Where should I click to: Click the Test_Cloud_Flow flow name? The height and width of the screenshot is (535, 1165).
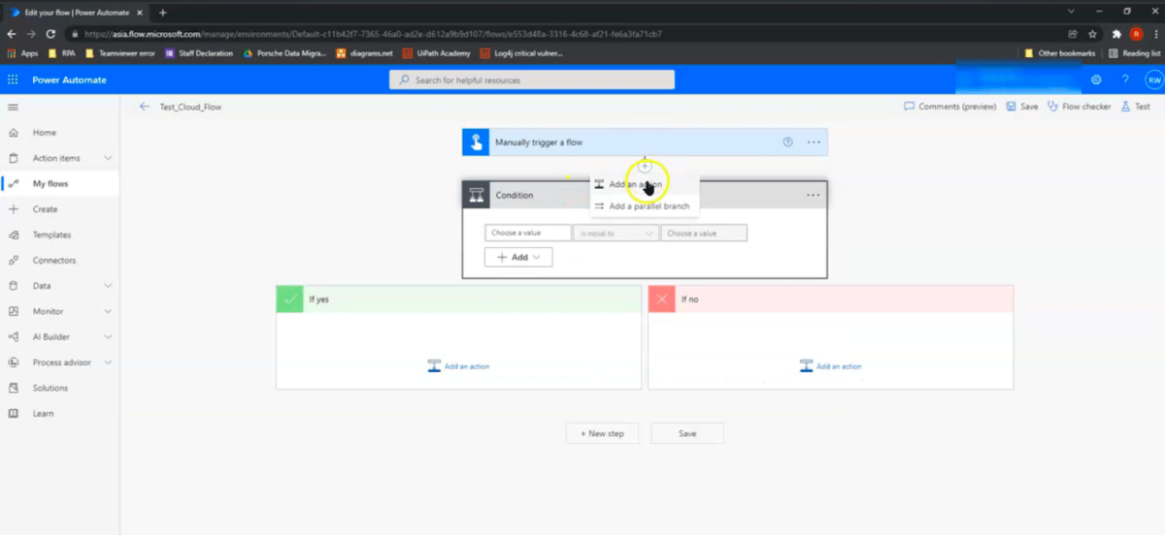[190, 107]
